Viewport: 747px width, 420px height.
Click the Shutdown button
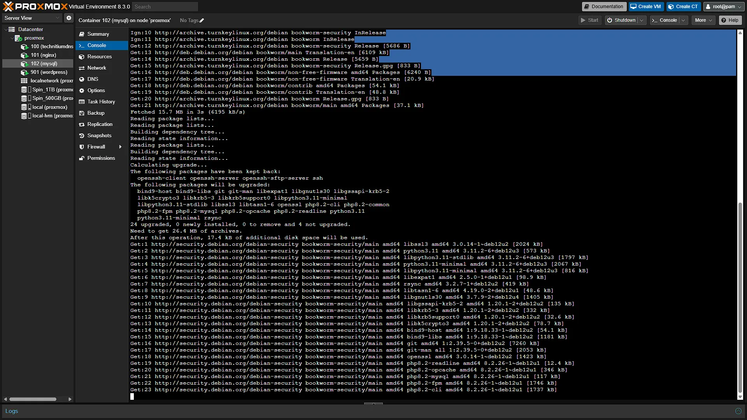pyautogui.click(x=621, y=20)
